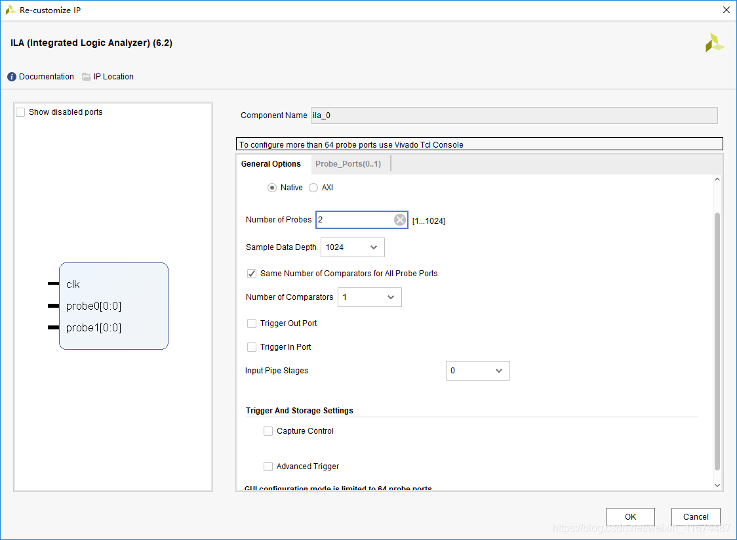Open the Documentation link

pos(47,77)
